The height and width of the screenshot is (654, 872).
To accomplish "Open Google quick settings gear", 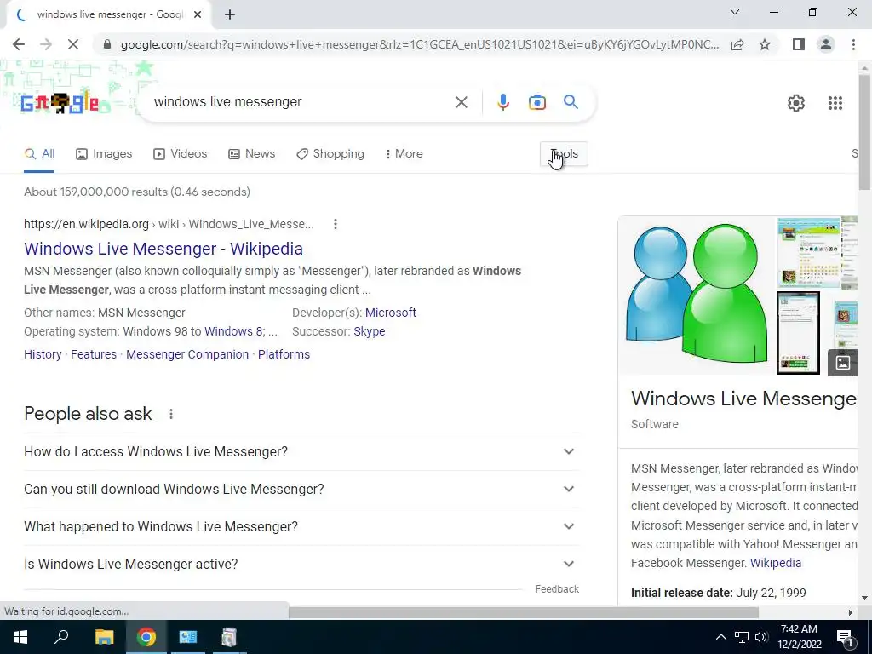I will coord(796,103).
